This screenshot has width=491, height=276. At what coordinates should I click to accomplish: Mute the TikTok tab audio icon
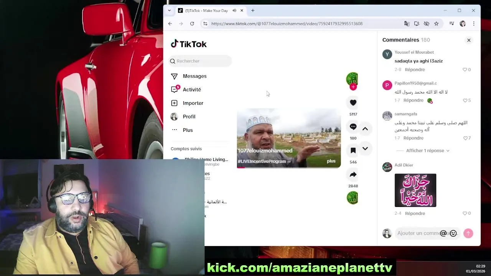point(234,10)
